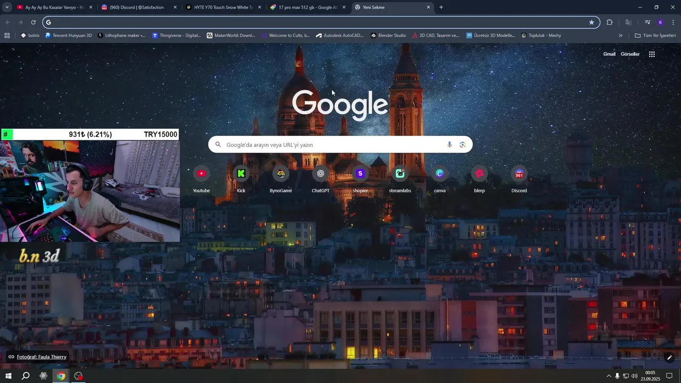
Task: Click the customize page pencil icon
Action: tap(669, 357)
